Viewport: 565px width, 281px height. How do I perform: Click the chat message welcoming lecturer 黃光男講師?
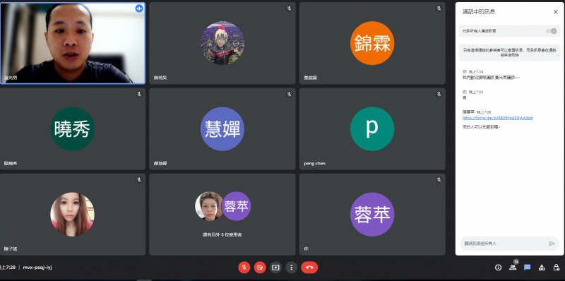click(491, 78)
